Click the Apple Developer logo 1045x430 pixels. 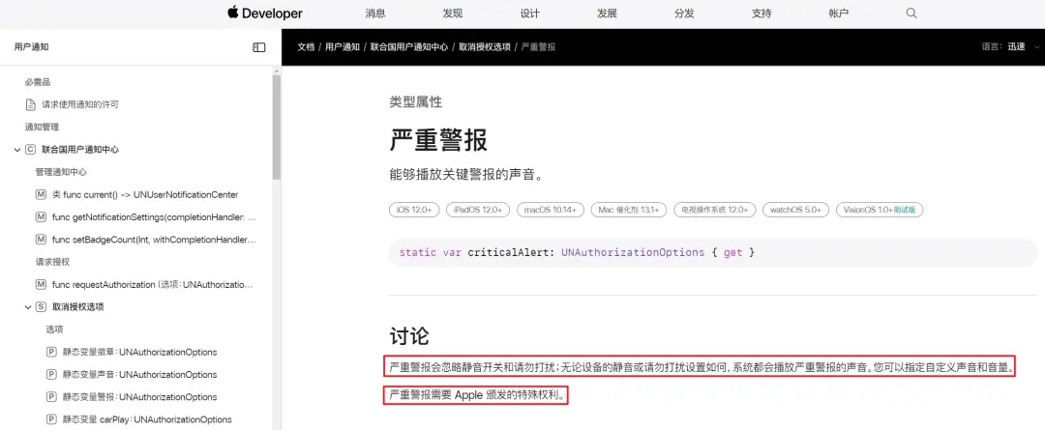[x=264, y=14]
